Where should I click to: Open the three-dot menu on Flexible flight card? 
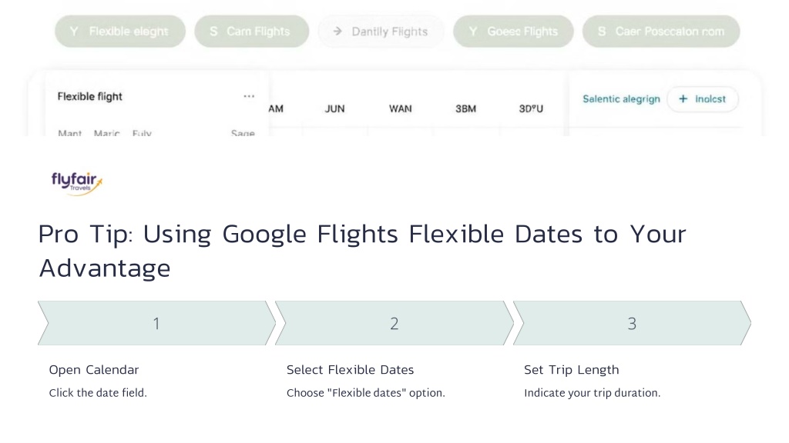[x=249, y=96]
